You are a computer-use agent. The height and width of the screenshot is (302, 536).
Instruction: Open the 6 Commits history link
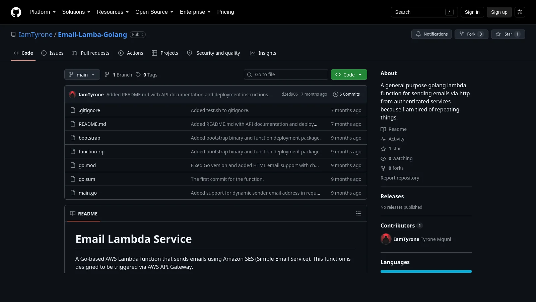click(346, 94)
